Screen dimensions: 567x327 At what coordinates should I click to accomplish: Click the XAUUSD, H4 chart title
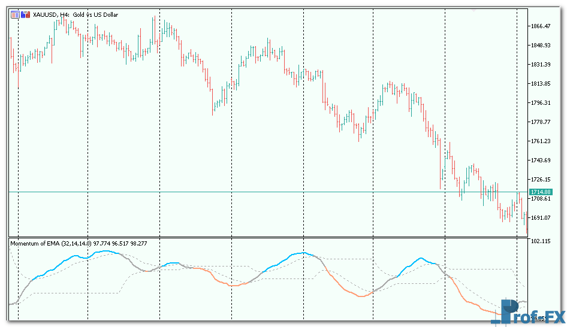[x=50, y=14]
